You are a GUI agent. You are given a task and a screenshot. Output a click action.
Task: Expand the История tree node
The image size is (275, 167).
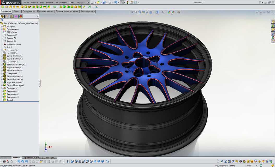[2, 26]
